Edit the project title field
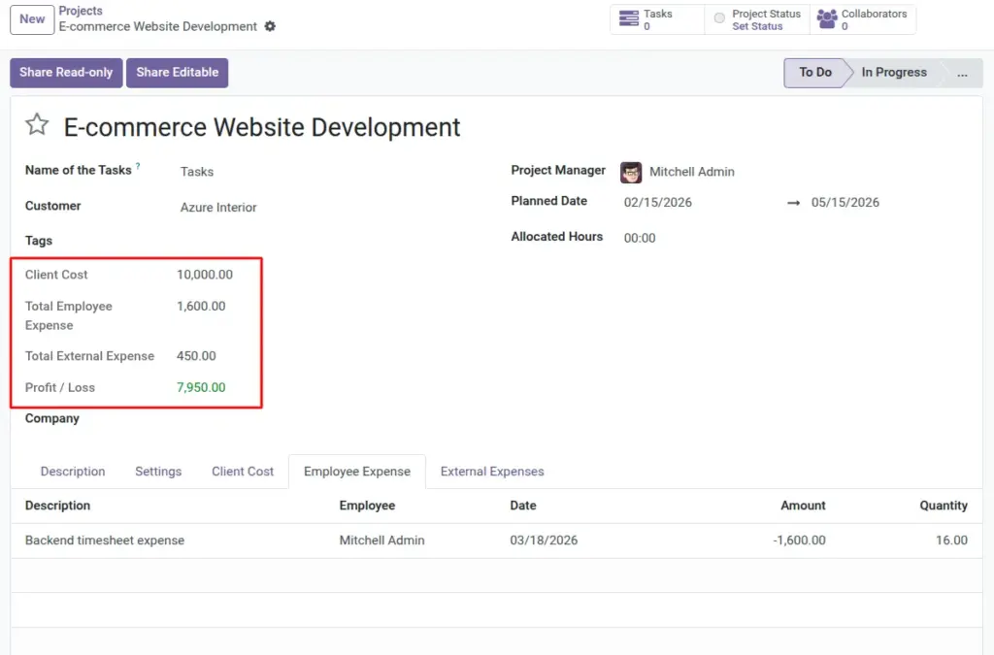Viewport: 994px width, 655px height. click(x=262, y=127)
